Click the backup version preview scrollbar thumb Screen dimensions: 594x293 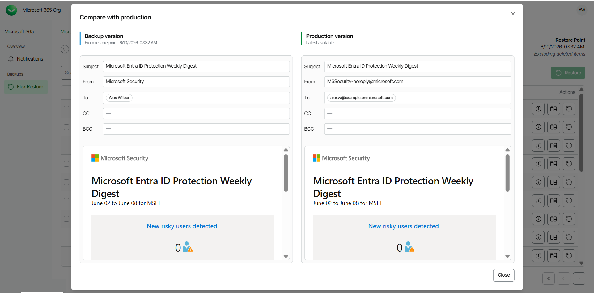286,173
